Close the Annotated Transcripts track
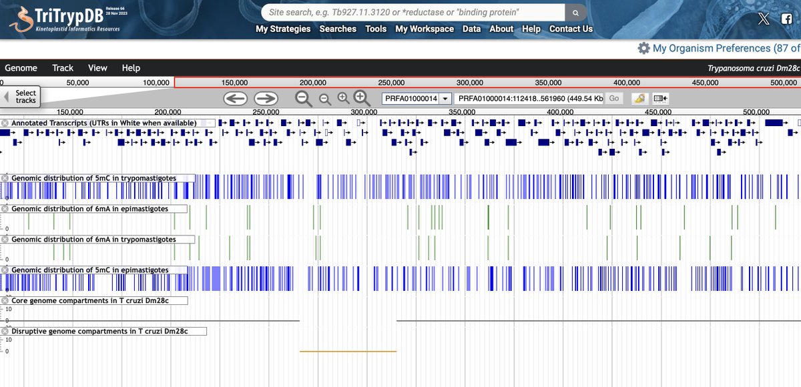This screenshot has width=801, height=387. (x=5, y=122)
